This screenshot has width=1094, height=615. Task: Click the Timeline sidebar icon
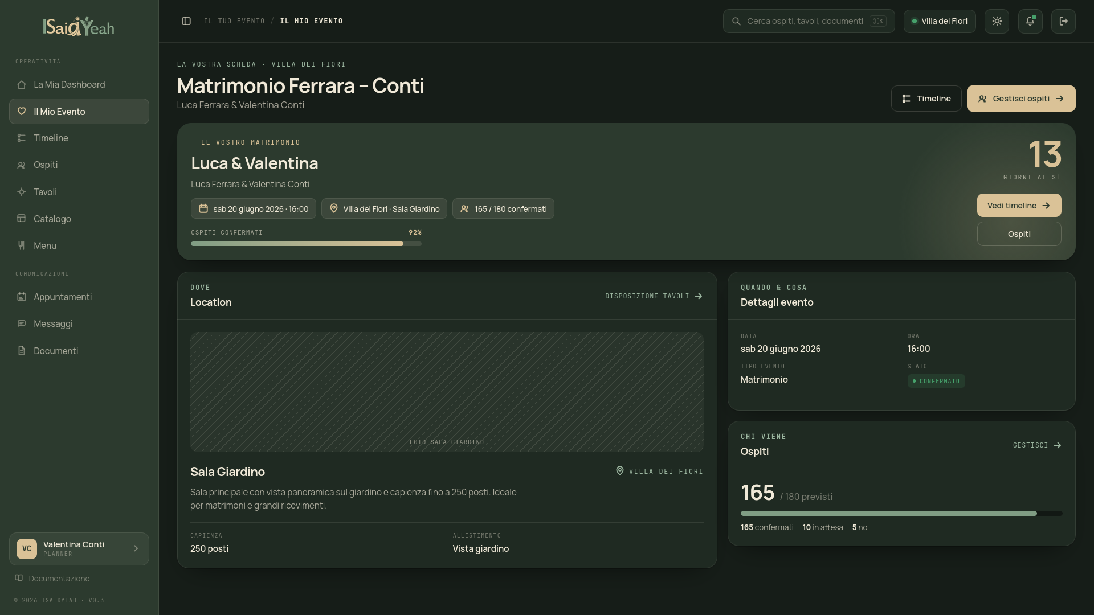click(x=22, y=138)
